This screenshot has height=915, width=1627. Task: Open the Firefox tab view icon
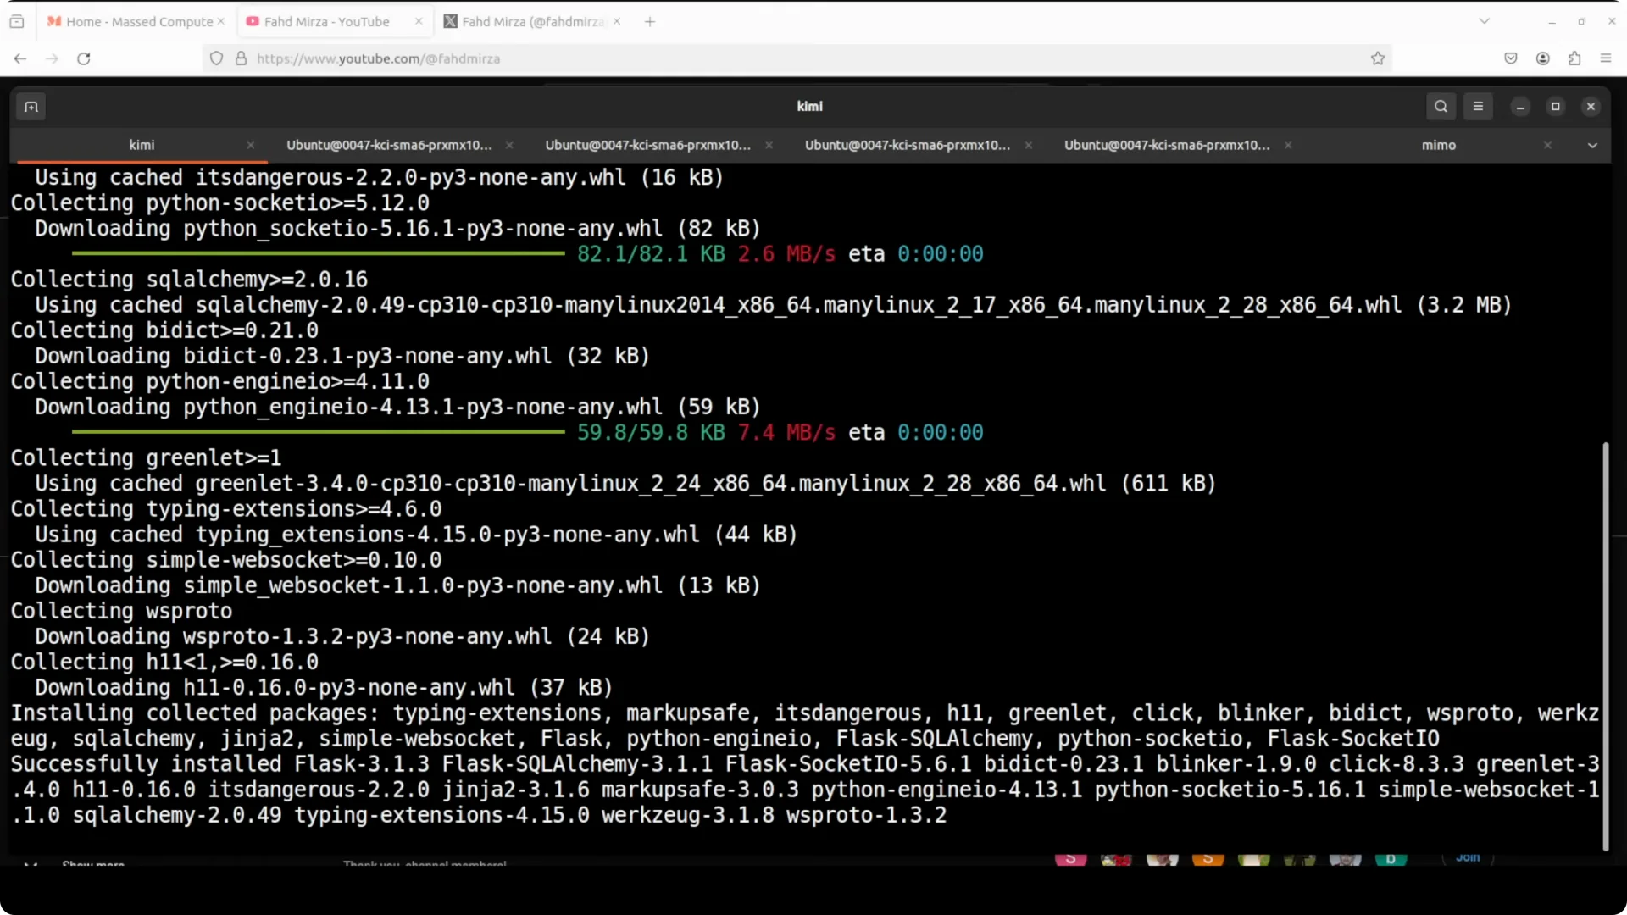pyautogui.click(x=17, y=22)
